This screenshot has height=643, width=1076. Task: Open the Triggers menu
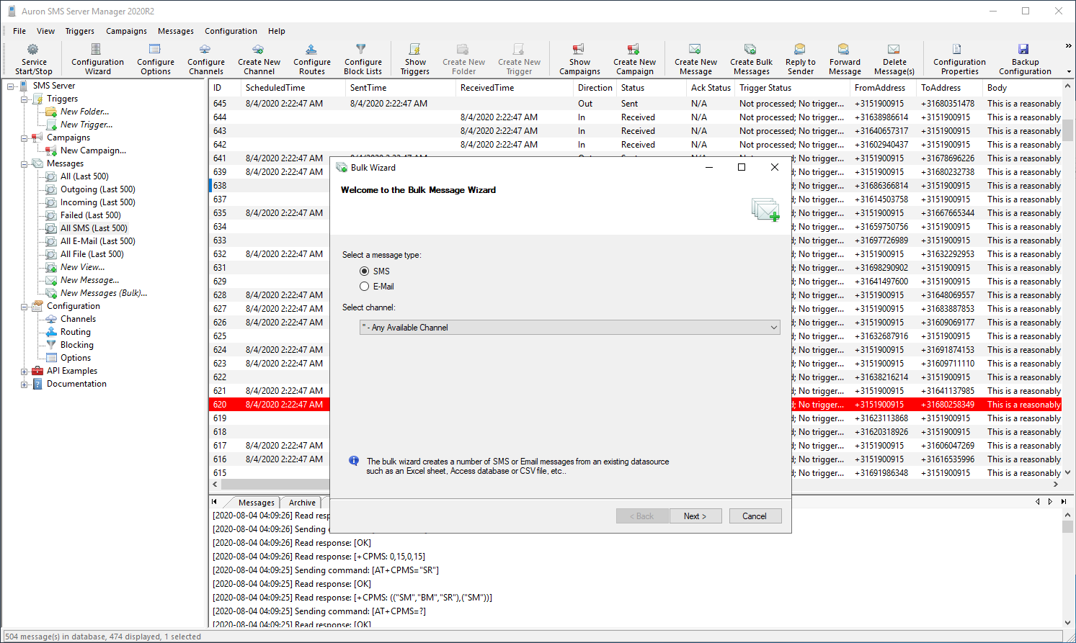click(x=79, y=31)
